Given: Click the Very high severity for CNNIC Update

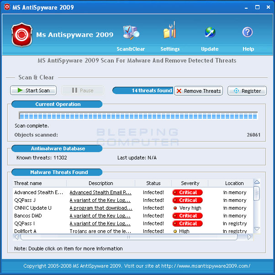Looking at the screenshot, I should point(187,208).
